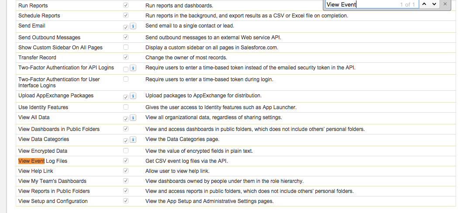The width and height of the screenshot is (460, 213).
Task: Toggle View Setup and Configuration checkbox
Action: pos(126,201)
